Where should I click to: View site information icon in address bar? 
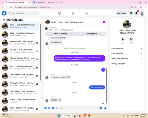click(16, 7)
